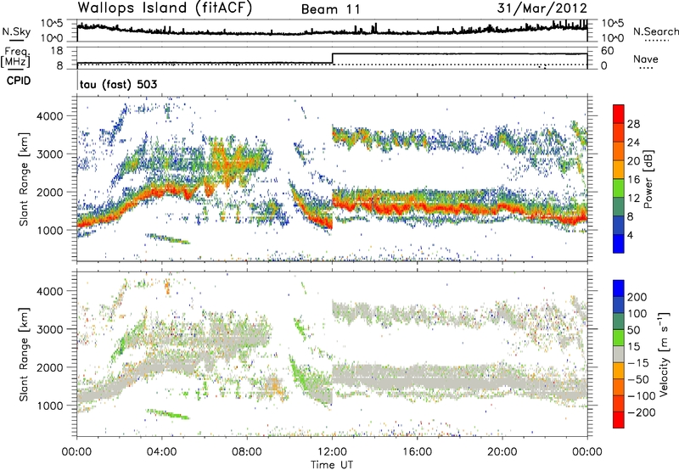Click the Velocity [m s-1] colorbar title

coord(664,354)
